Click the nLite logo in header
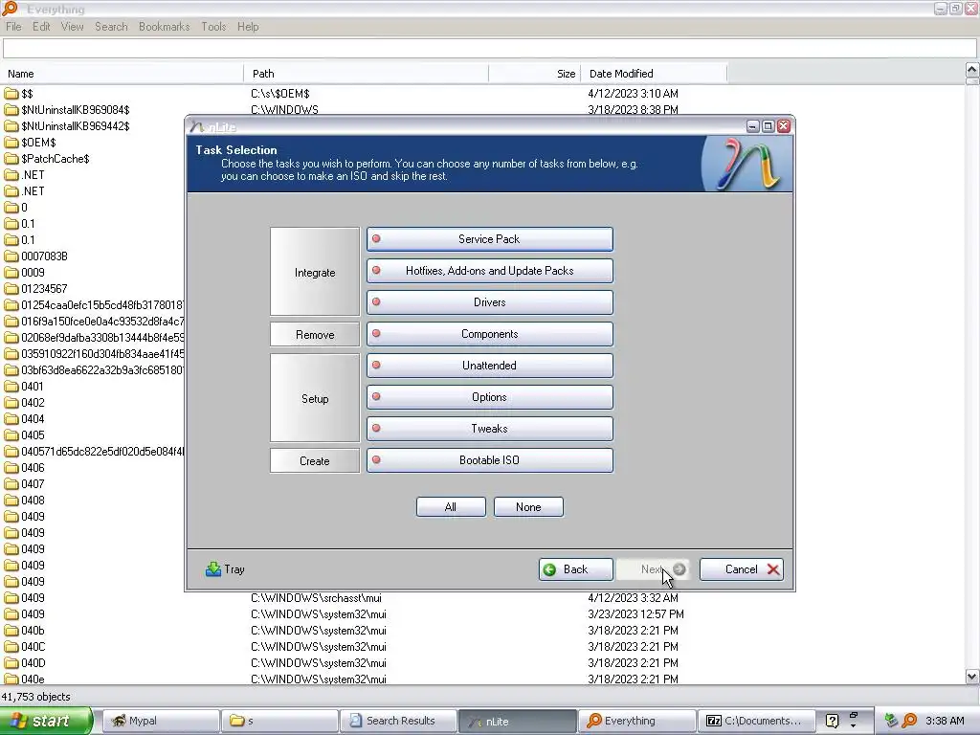980x735 pixels. [x=747, y=164]
